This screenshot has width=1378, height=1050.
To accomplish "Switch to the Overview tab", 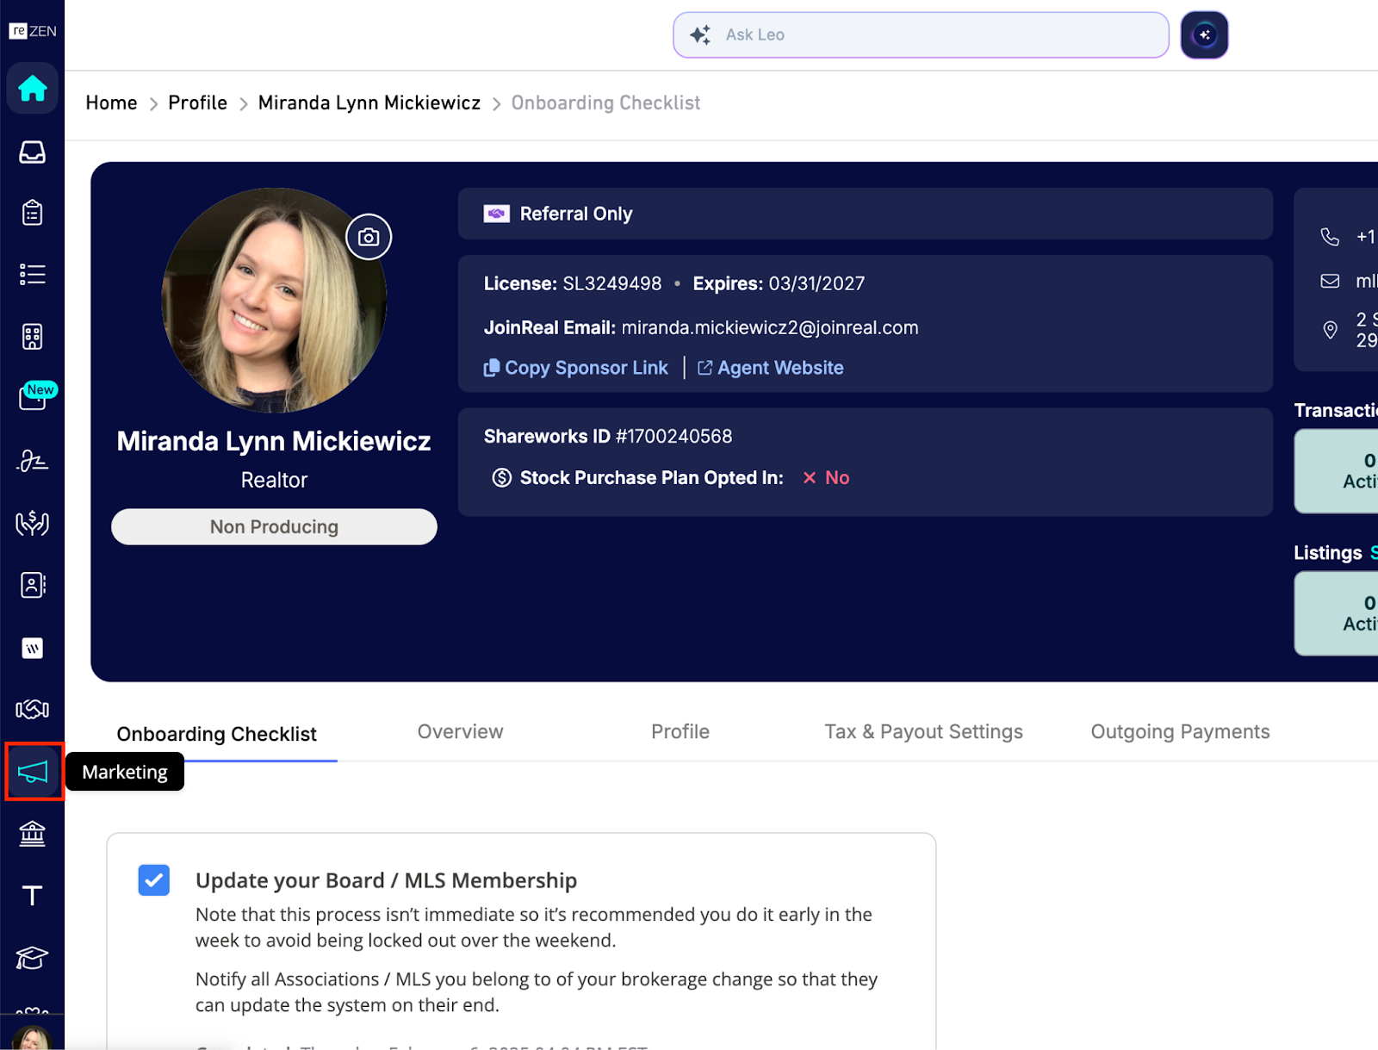I will click(460, 731).
